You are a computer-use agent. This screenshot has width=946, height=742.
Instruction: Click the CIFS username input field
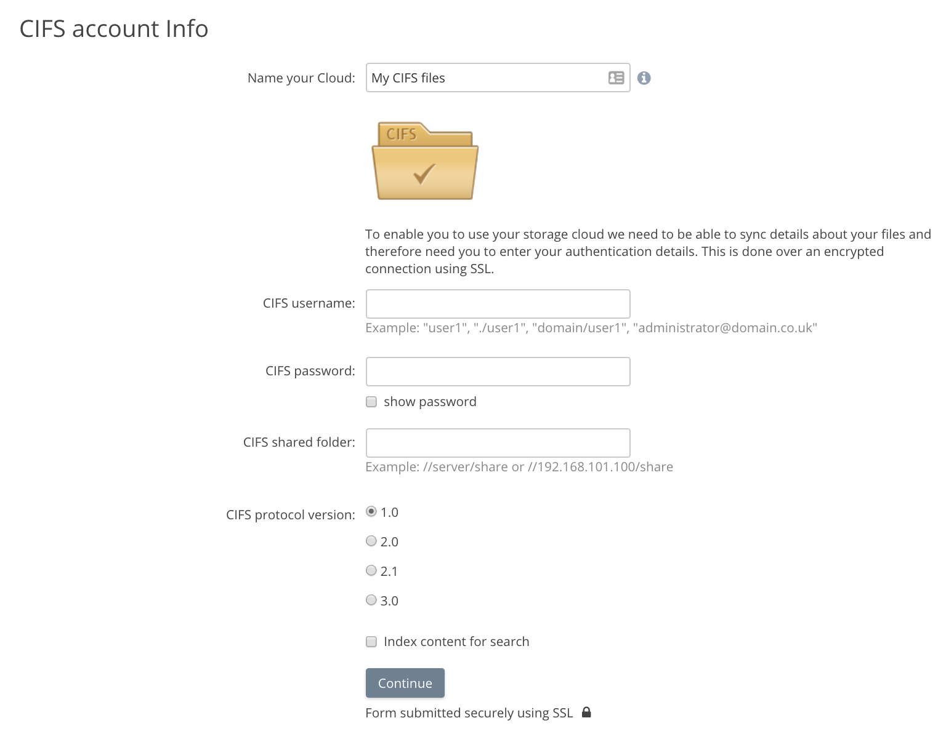[x=498, y=303]
